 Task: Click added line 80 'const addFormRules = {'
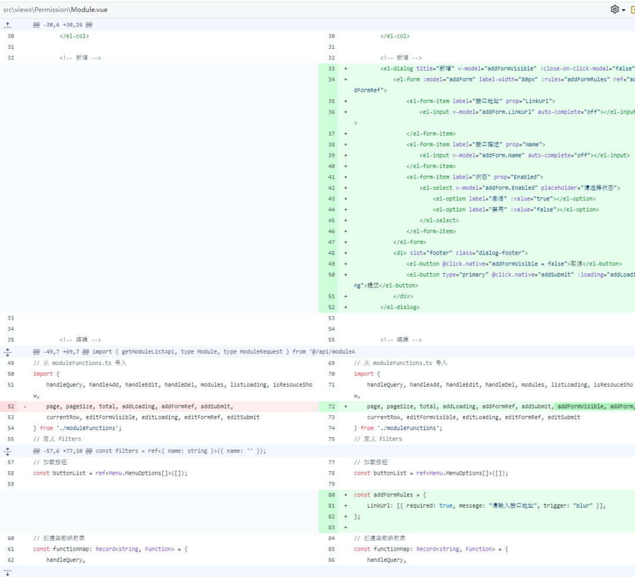click(390, 495)
